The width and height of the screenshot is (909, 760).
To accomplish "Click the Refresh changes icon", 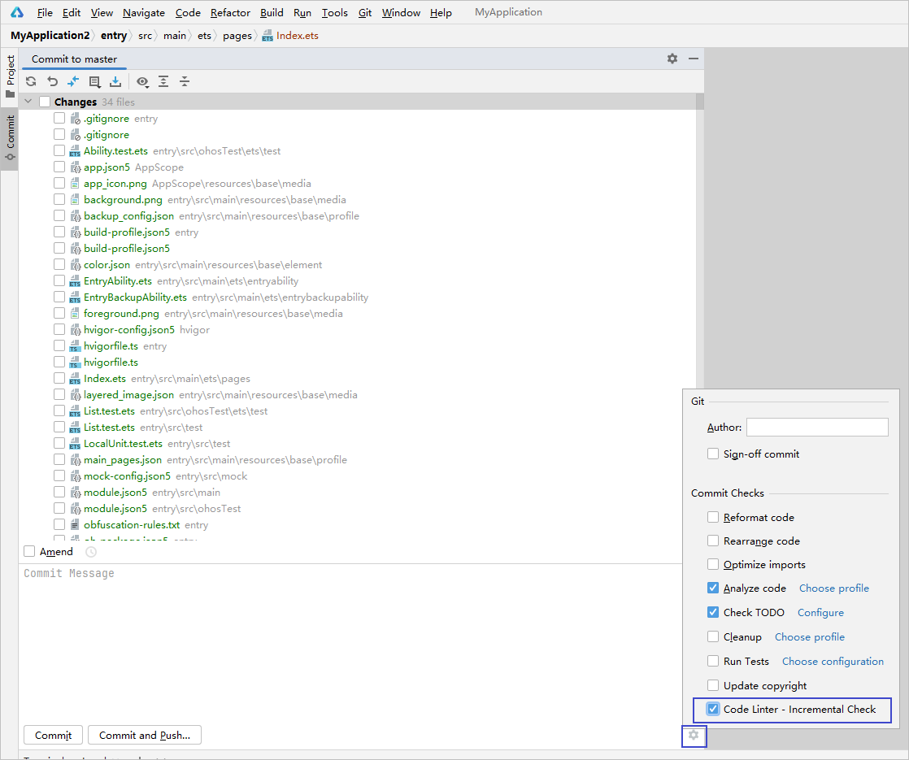I will tap(31, 81).
